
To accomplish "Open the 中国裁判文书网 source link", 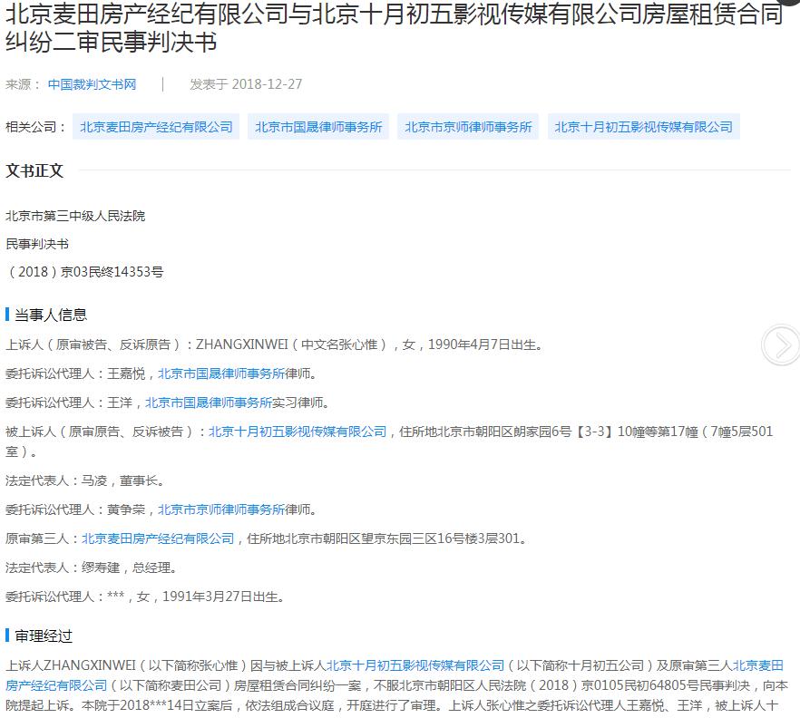I will tap(92, 84).
